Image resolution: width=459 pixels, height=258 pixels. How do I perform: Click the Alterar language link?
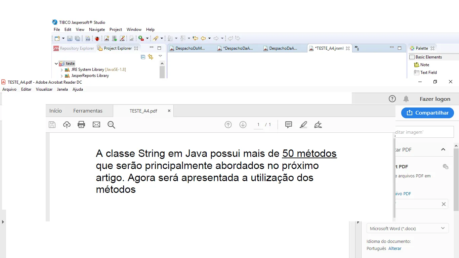395,249
